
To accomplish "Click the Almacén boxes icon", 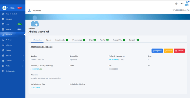I will pyautogui.click(x=3, y=56).
